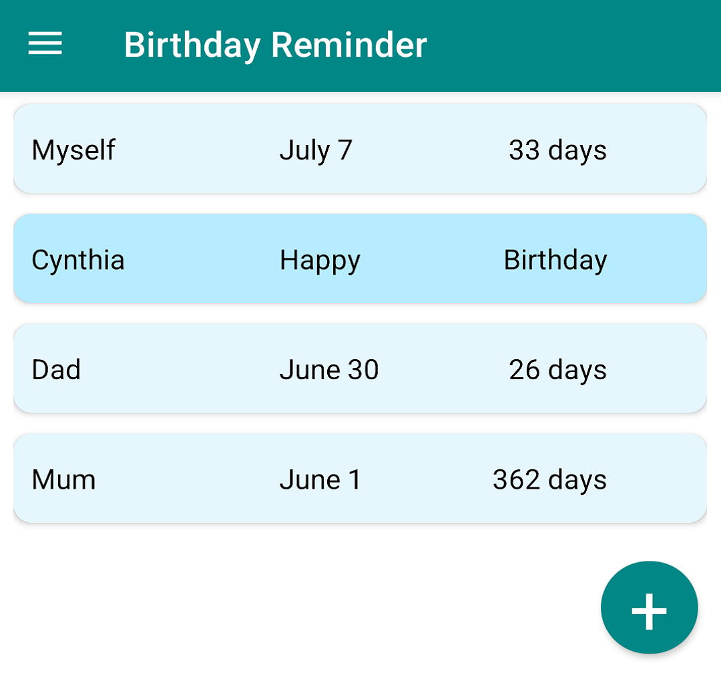This screenshot has width=721, height=673.
Task: Click '26 days' counter on Dad's row
Action: coord(558,369)
